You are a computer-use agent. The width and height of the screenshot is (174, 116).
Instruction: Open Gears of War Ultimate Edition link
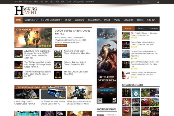click(x=143, y=43)
